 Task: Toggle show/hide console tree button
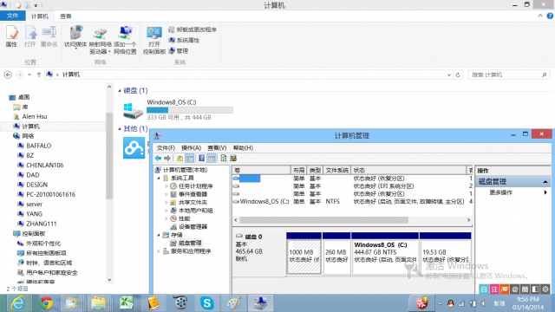(190, 158)
